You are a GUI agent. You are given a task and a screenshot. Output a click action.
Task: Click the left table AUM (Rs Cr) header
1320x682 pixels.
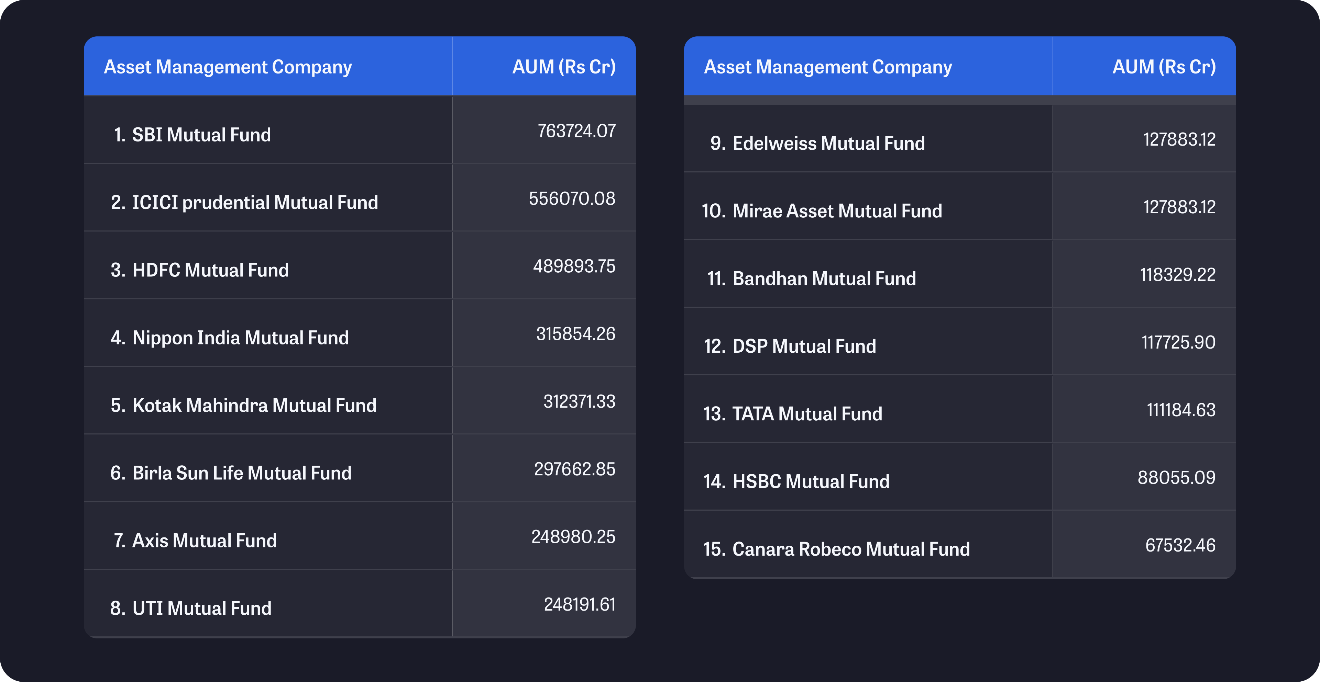coord(564,67)
